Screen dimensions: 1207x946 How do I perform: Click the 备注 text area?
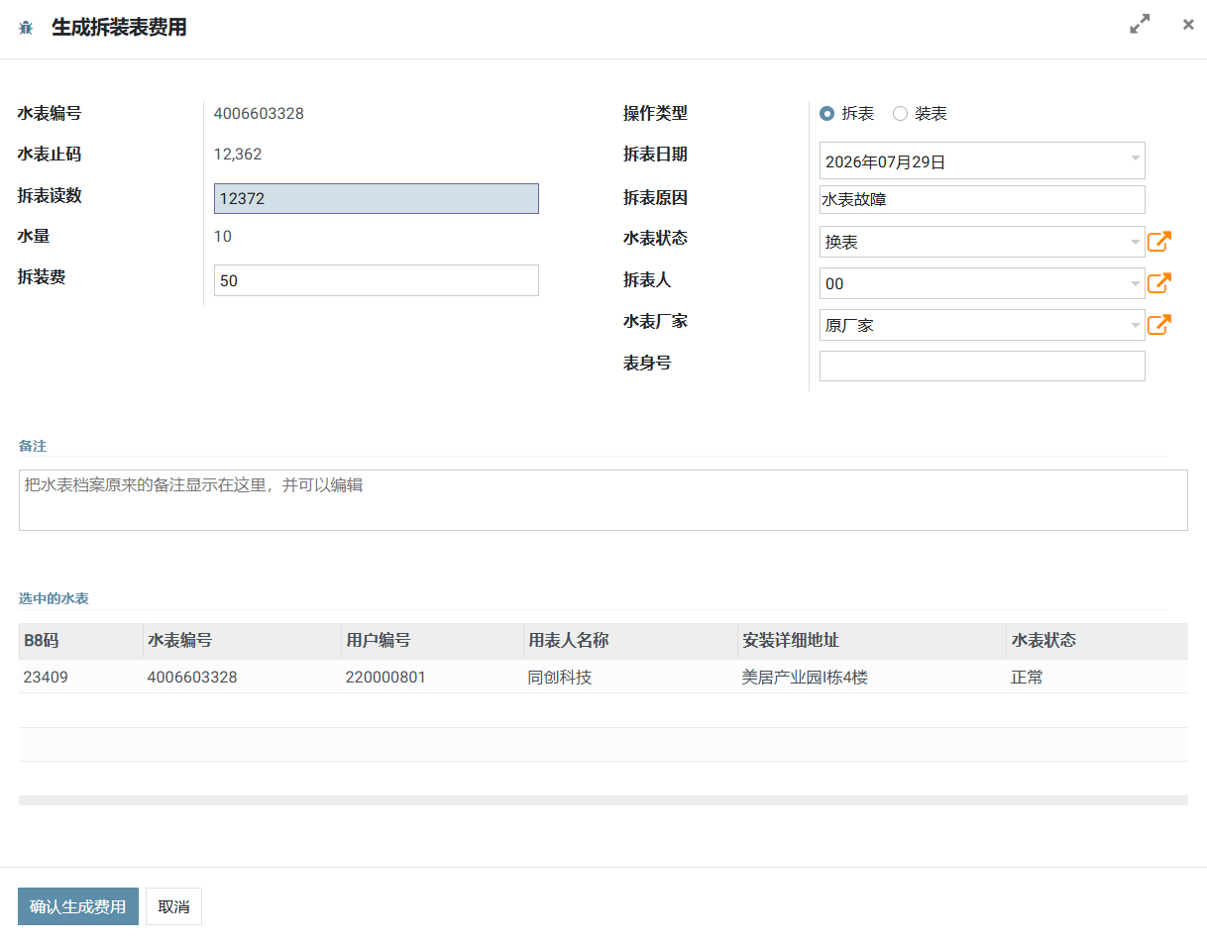coord(603,500)
